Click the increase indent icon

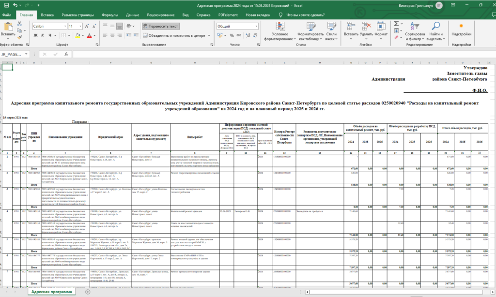click(x=135, y=35)
